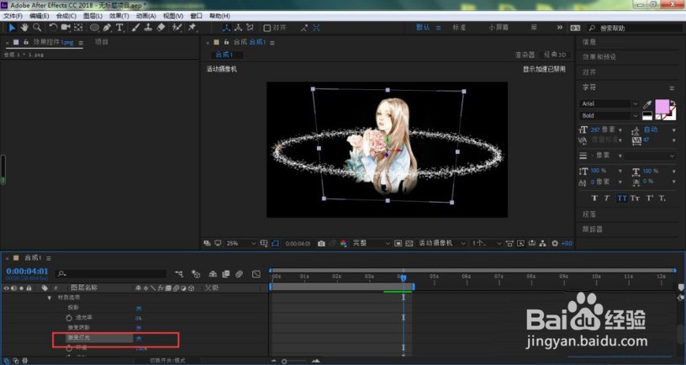Viewport: 686px width, 365px height.
Task: Open the 跟踪器 panel
Action: [x=593, y=230]
